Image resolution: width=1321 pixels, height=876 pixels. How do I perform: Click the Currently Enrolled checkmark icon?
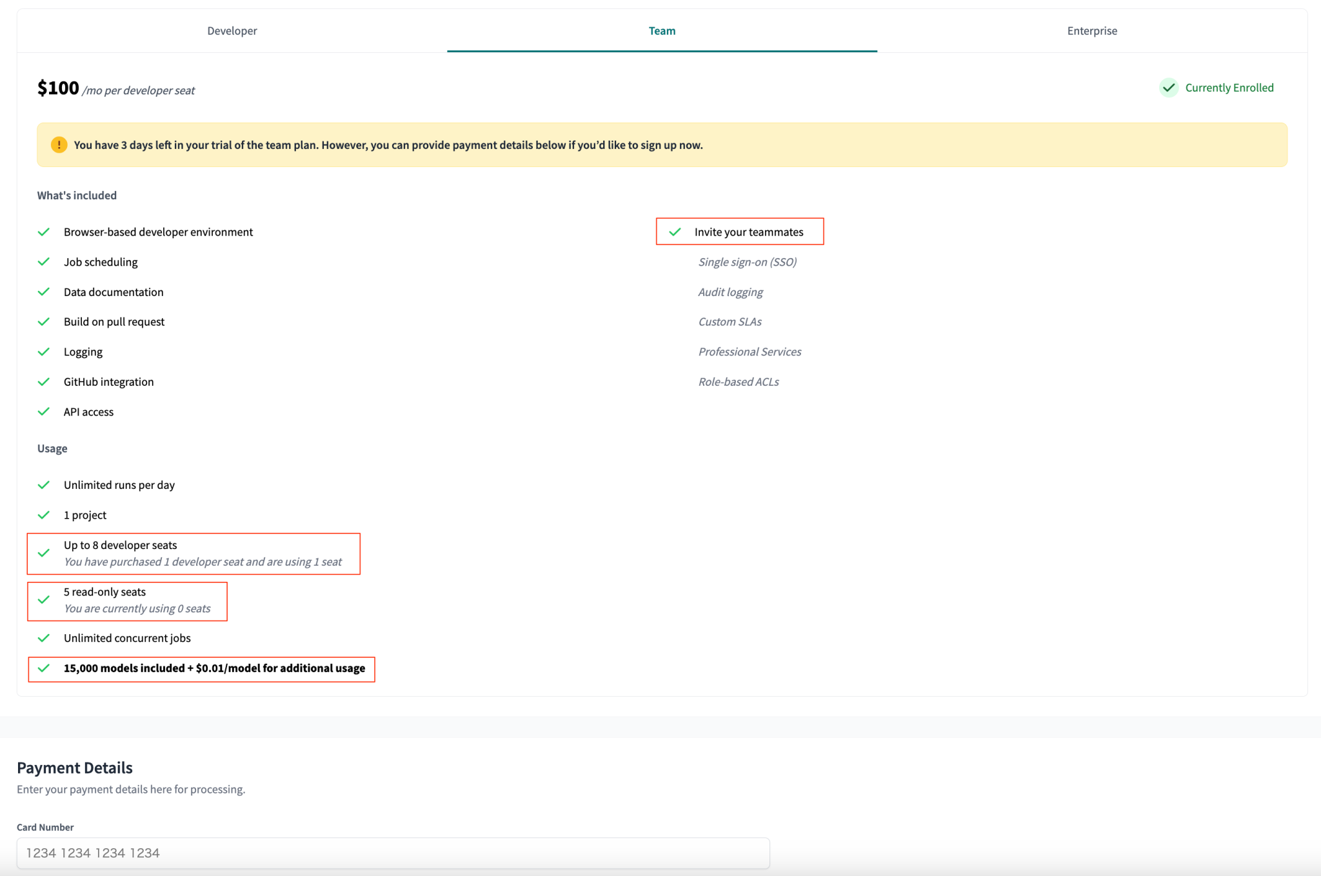1168,88
